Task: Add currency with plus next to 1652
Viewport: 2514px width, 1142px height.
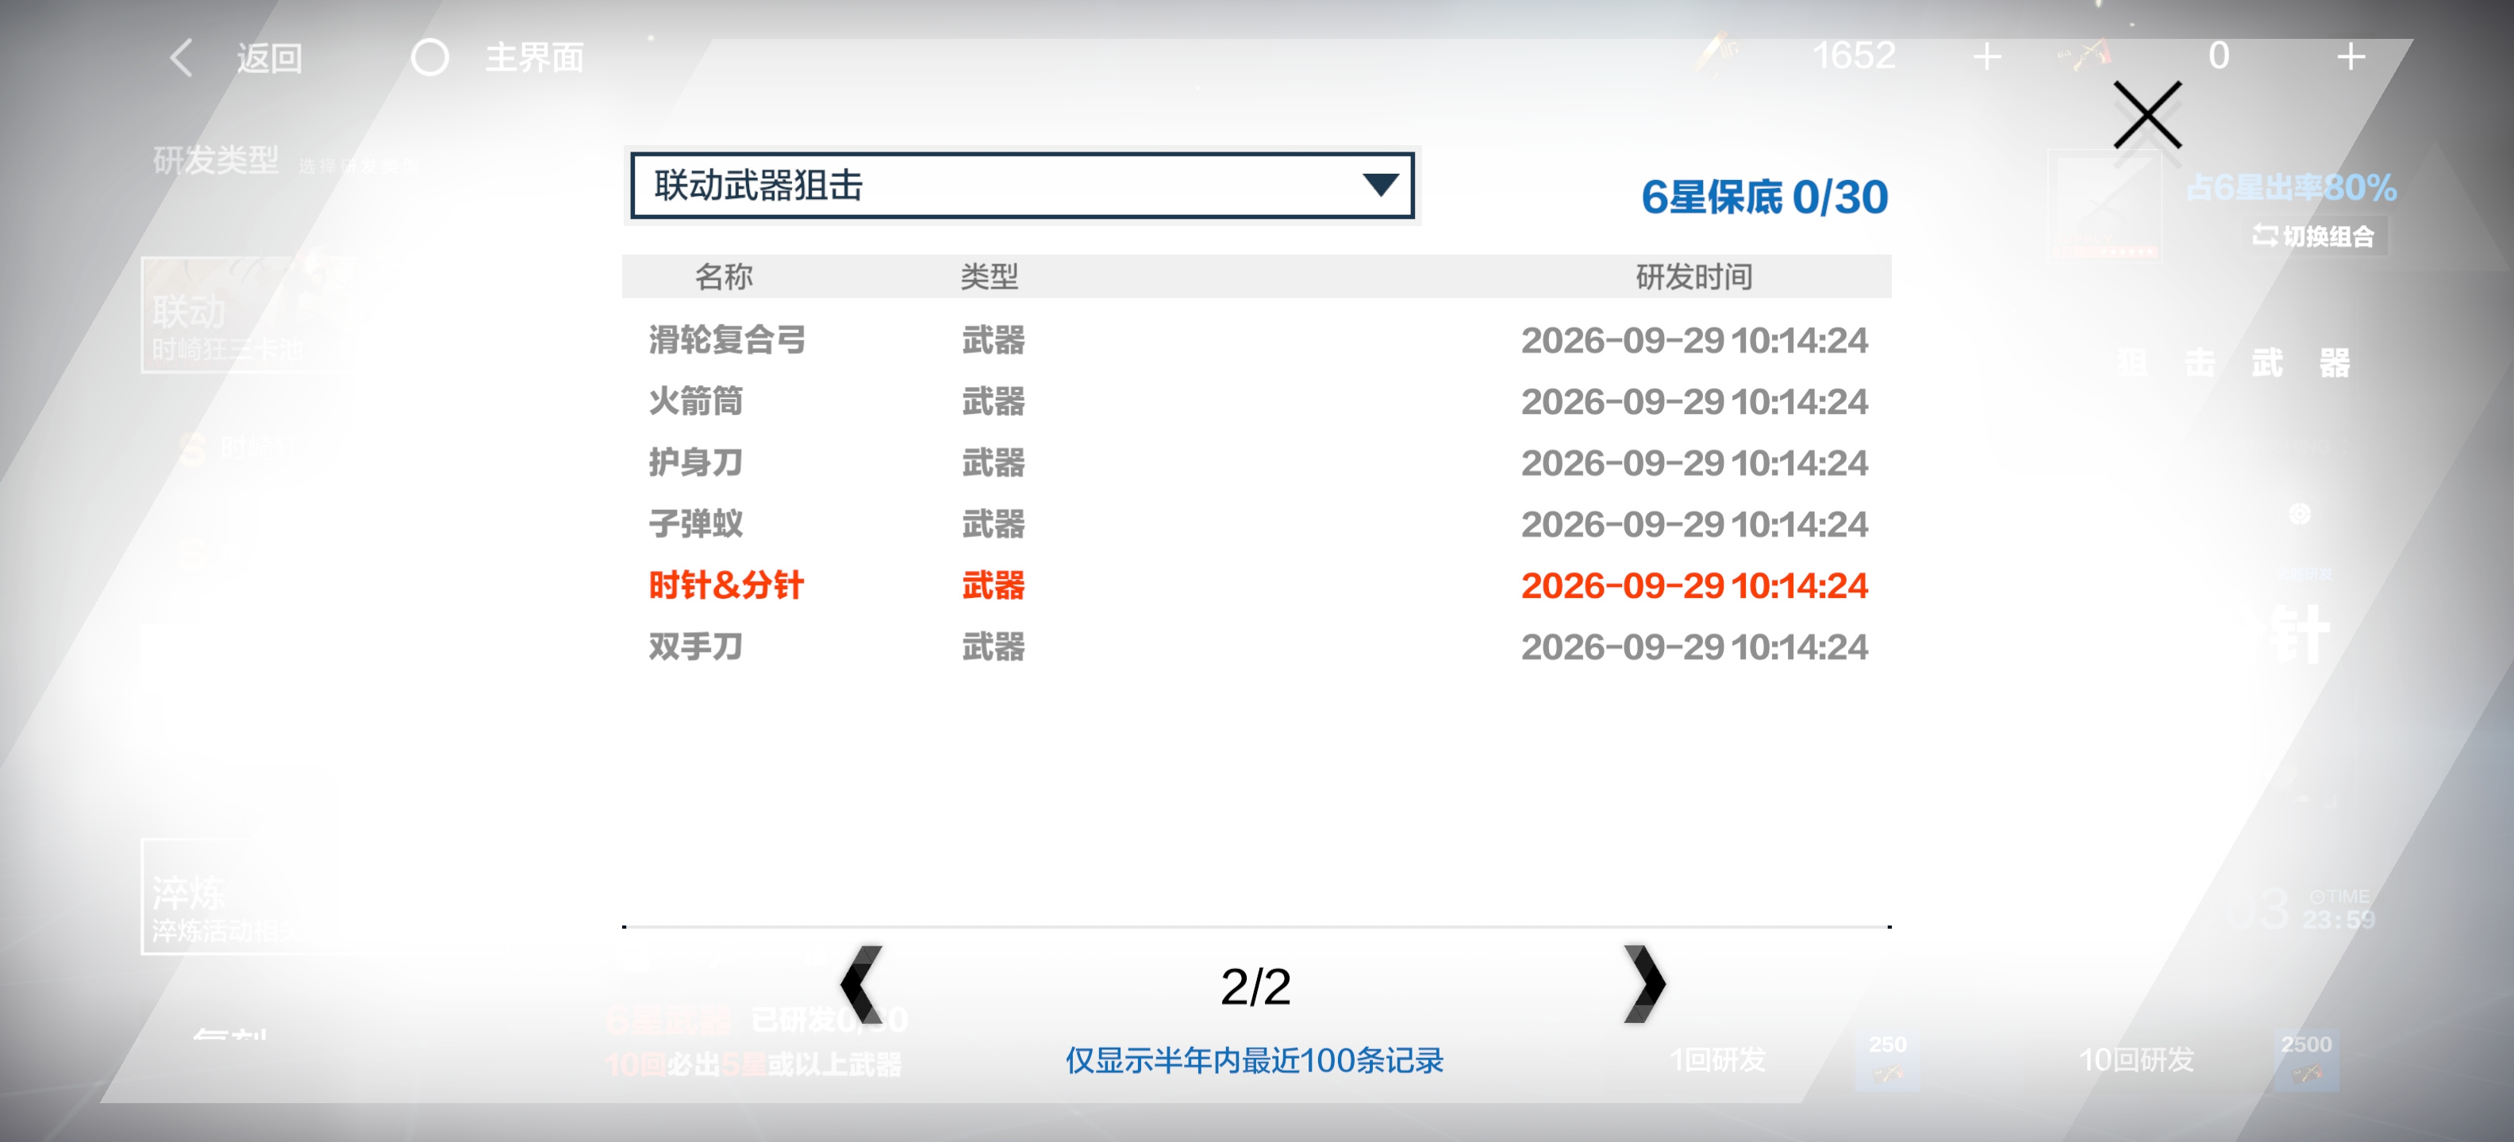Action: coord(1987,56)
